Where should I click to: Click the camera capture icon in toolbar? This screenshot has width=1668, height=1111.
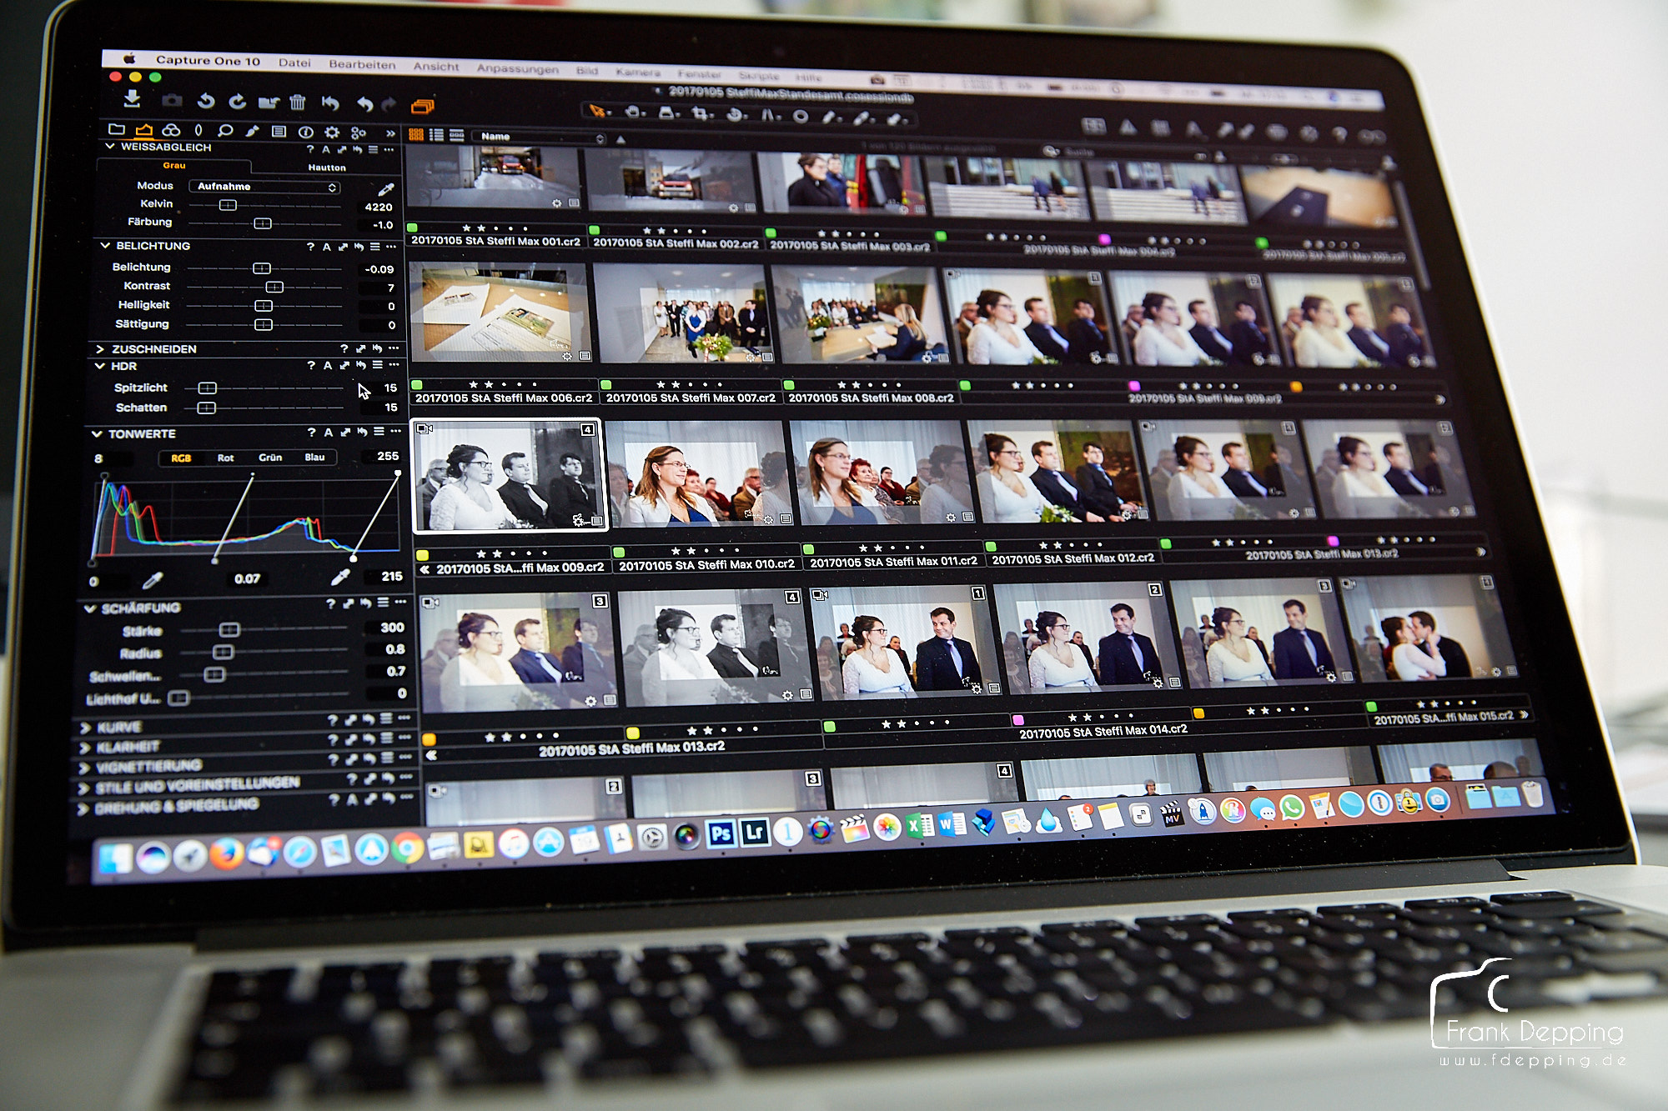172,101
